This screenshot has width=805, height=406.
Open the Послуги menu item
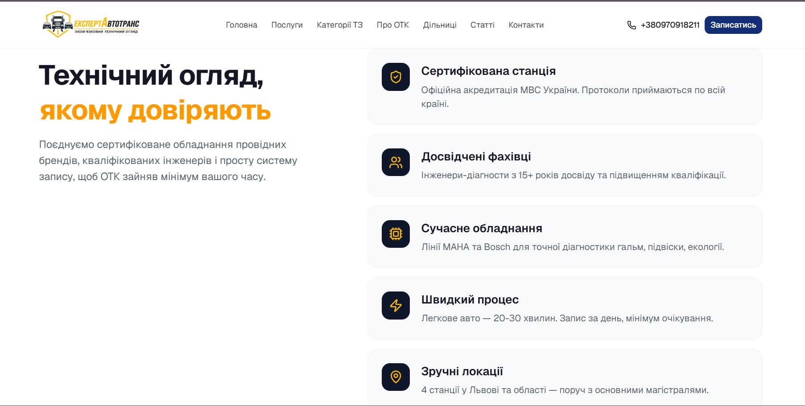287,25
